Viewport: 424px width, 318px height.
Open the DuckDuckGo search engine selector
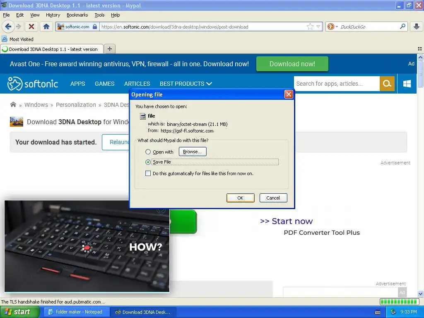(332, 26)
